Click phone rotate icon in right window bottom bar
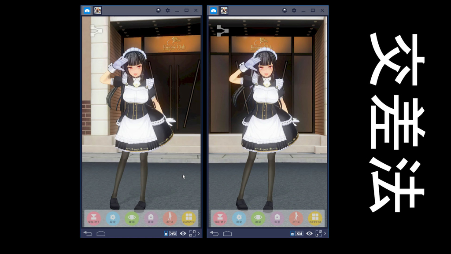This screenshot has height=254, width=451. tap(292, 234)
